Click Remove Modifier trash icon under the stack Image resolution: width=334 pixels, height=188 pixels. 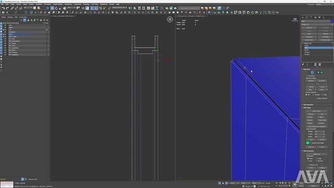pyautogui.click(x=315, y=65)
